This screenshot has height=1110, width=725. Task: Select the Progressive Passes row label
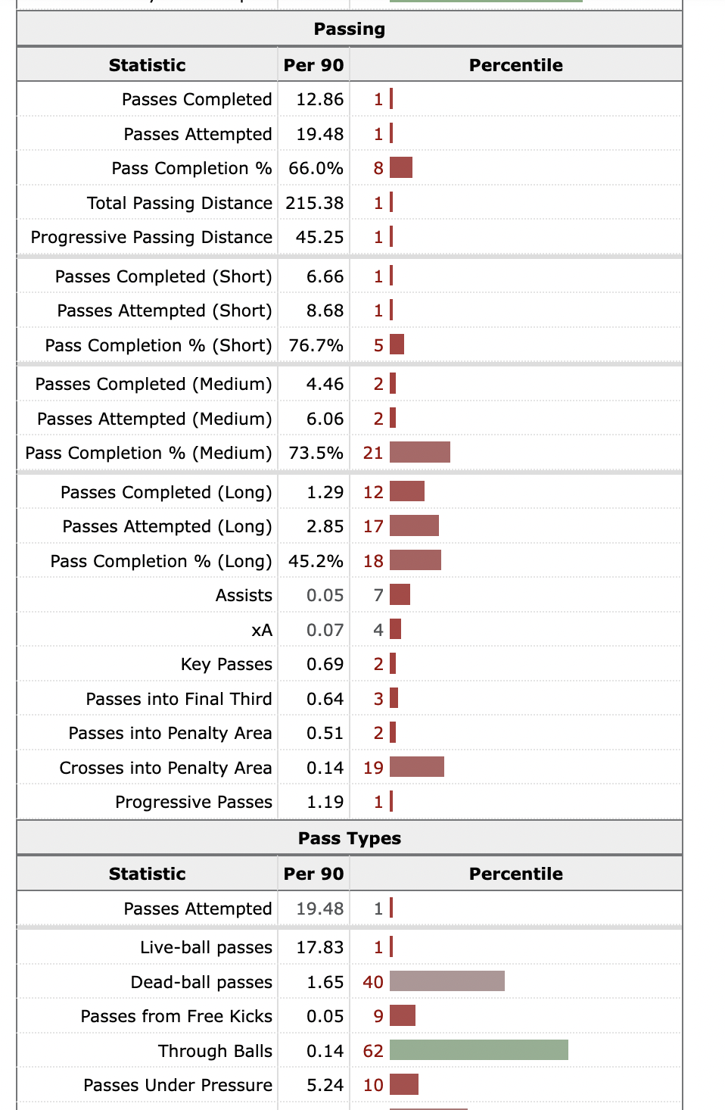tap(194, 802)
